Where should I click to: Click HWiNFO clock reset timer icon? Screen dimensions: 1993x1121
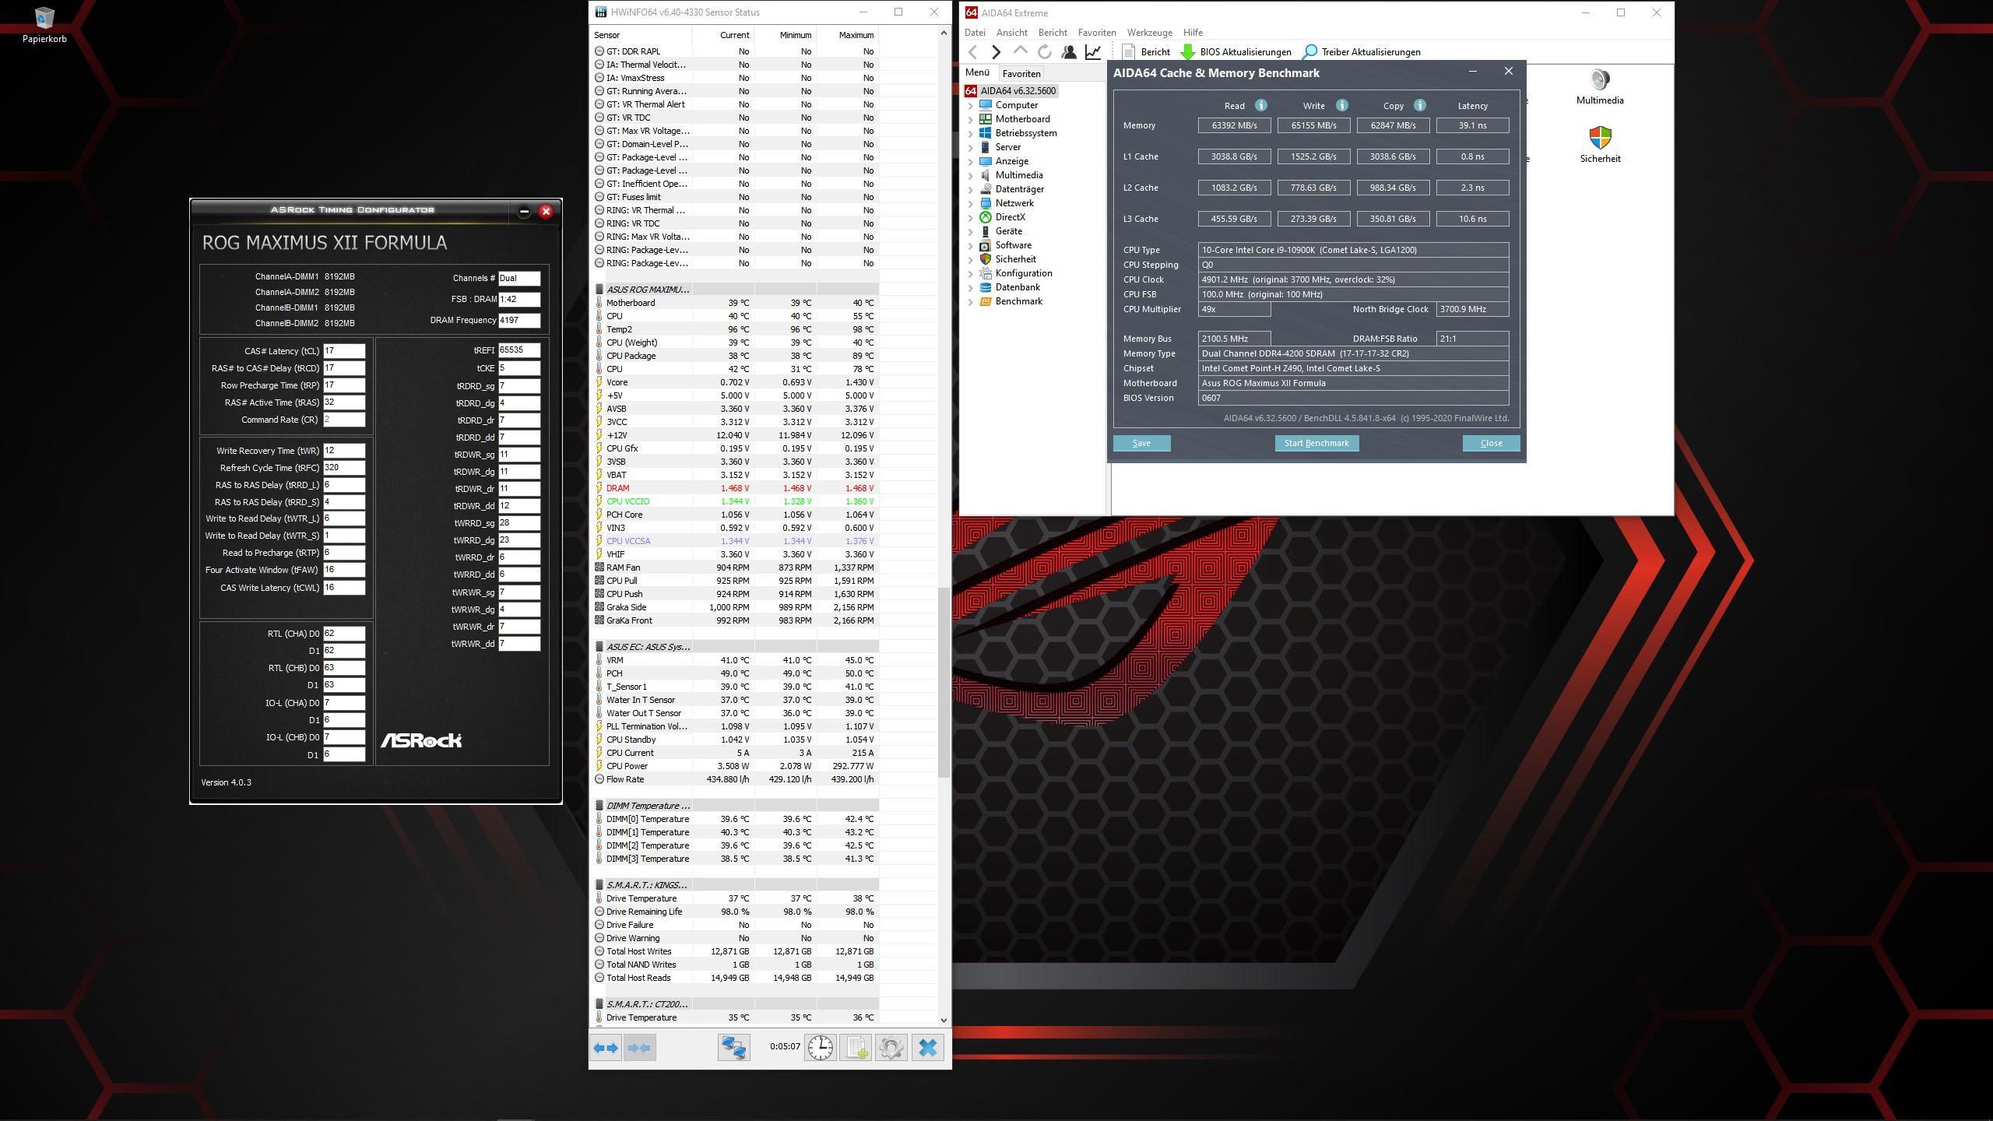(820, 1048)
